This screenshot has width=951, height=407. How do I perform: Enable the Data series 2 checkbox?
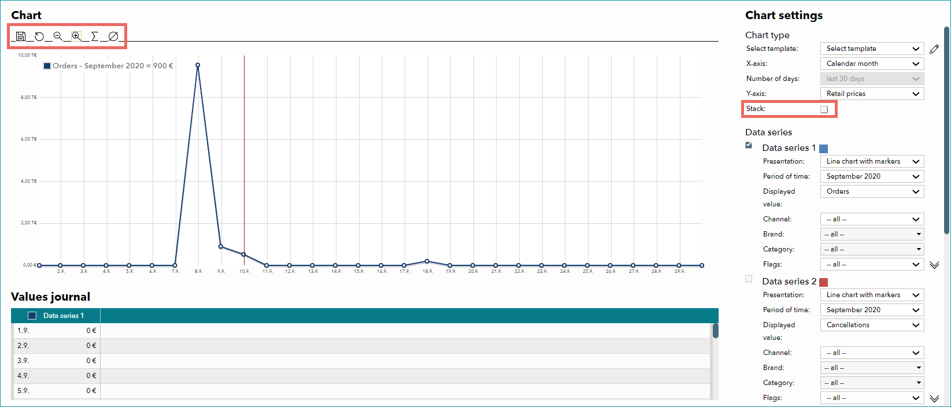(749, 279)
